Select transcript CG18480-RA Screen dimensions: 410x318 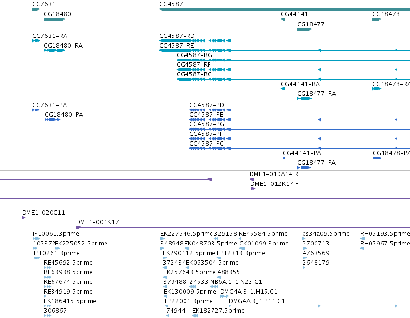(x=63, y=46)
